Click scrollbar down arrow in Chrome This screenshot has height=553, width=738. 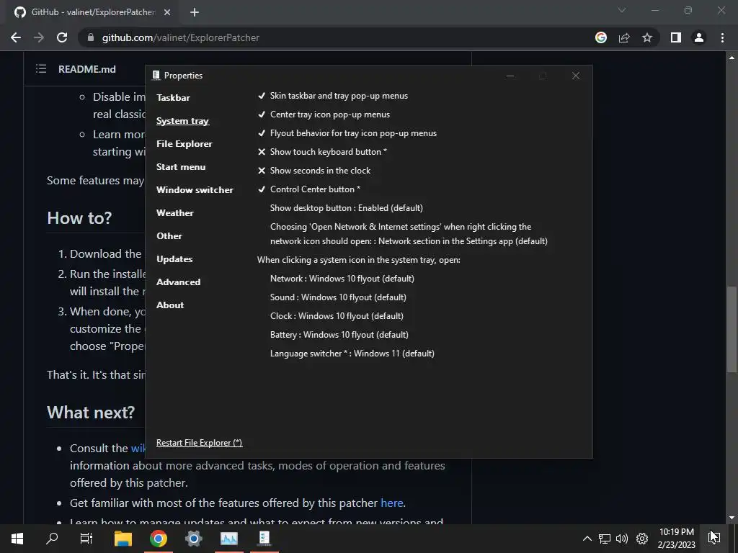[x=732, y=518]
